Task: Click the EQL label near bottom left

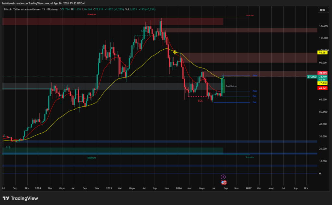Action: pos(8,147)
